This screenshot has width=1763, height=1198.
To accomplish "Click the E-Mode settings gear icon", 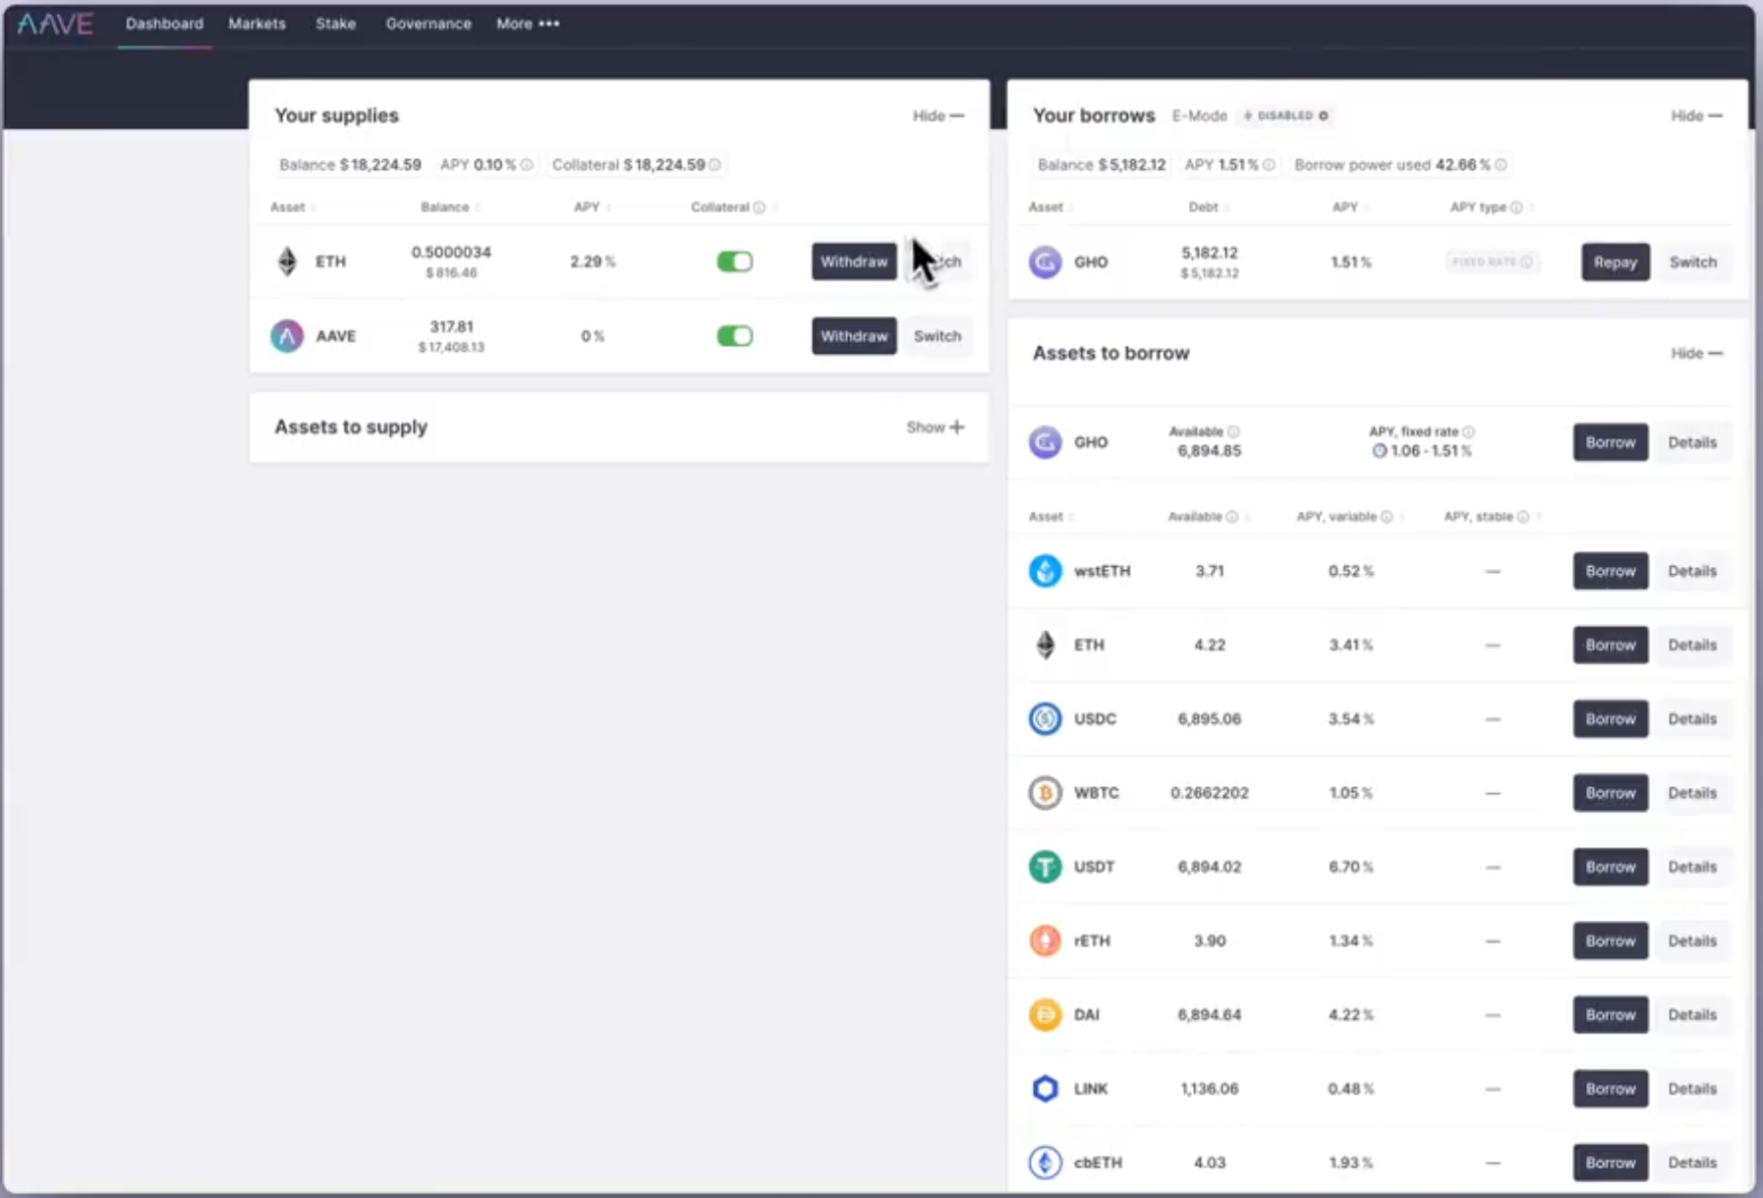I will point(1322,115).
